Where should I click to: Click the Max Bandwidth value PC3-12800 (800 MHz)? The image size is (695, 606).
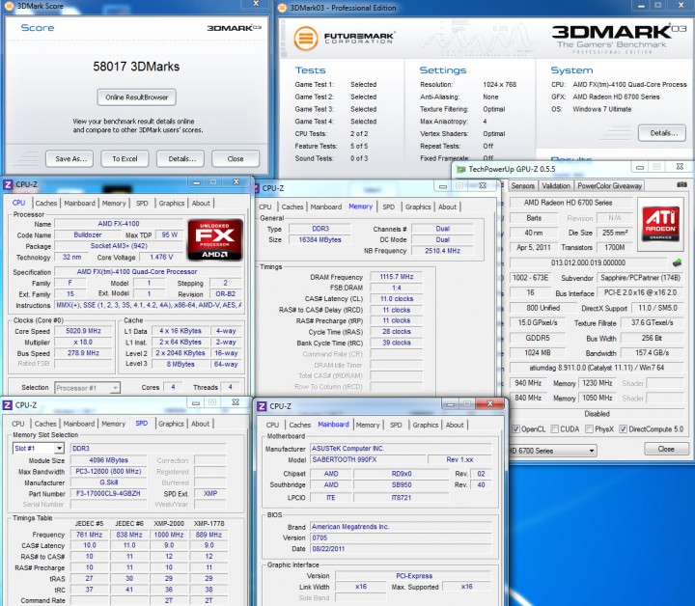[108, 471]
